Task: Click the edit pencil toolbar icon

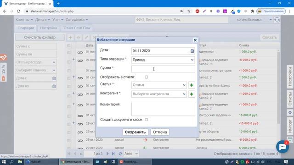Action: click(86, 38)
